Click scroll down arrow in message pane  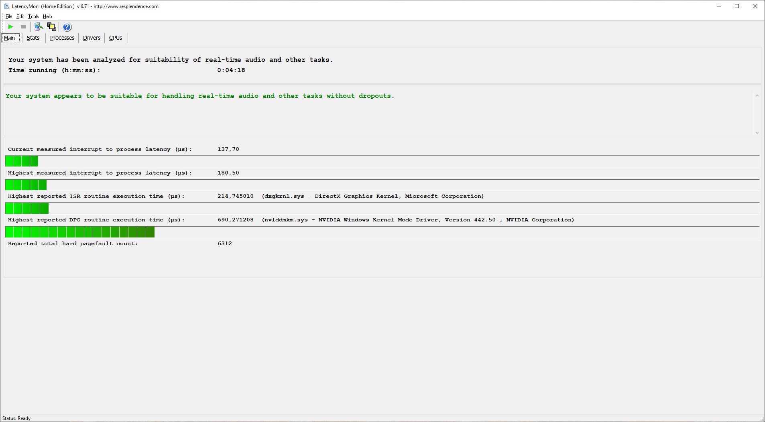coord(757,133)
